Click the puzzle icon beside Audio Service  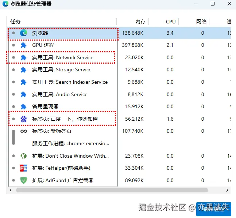(23, 94)
